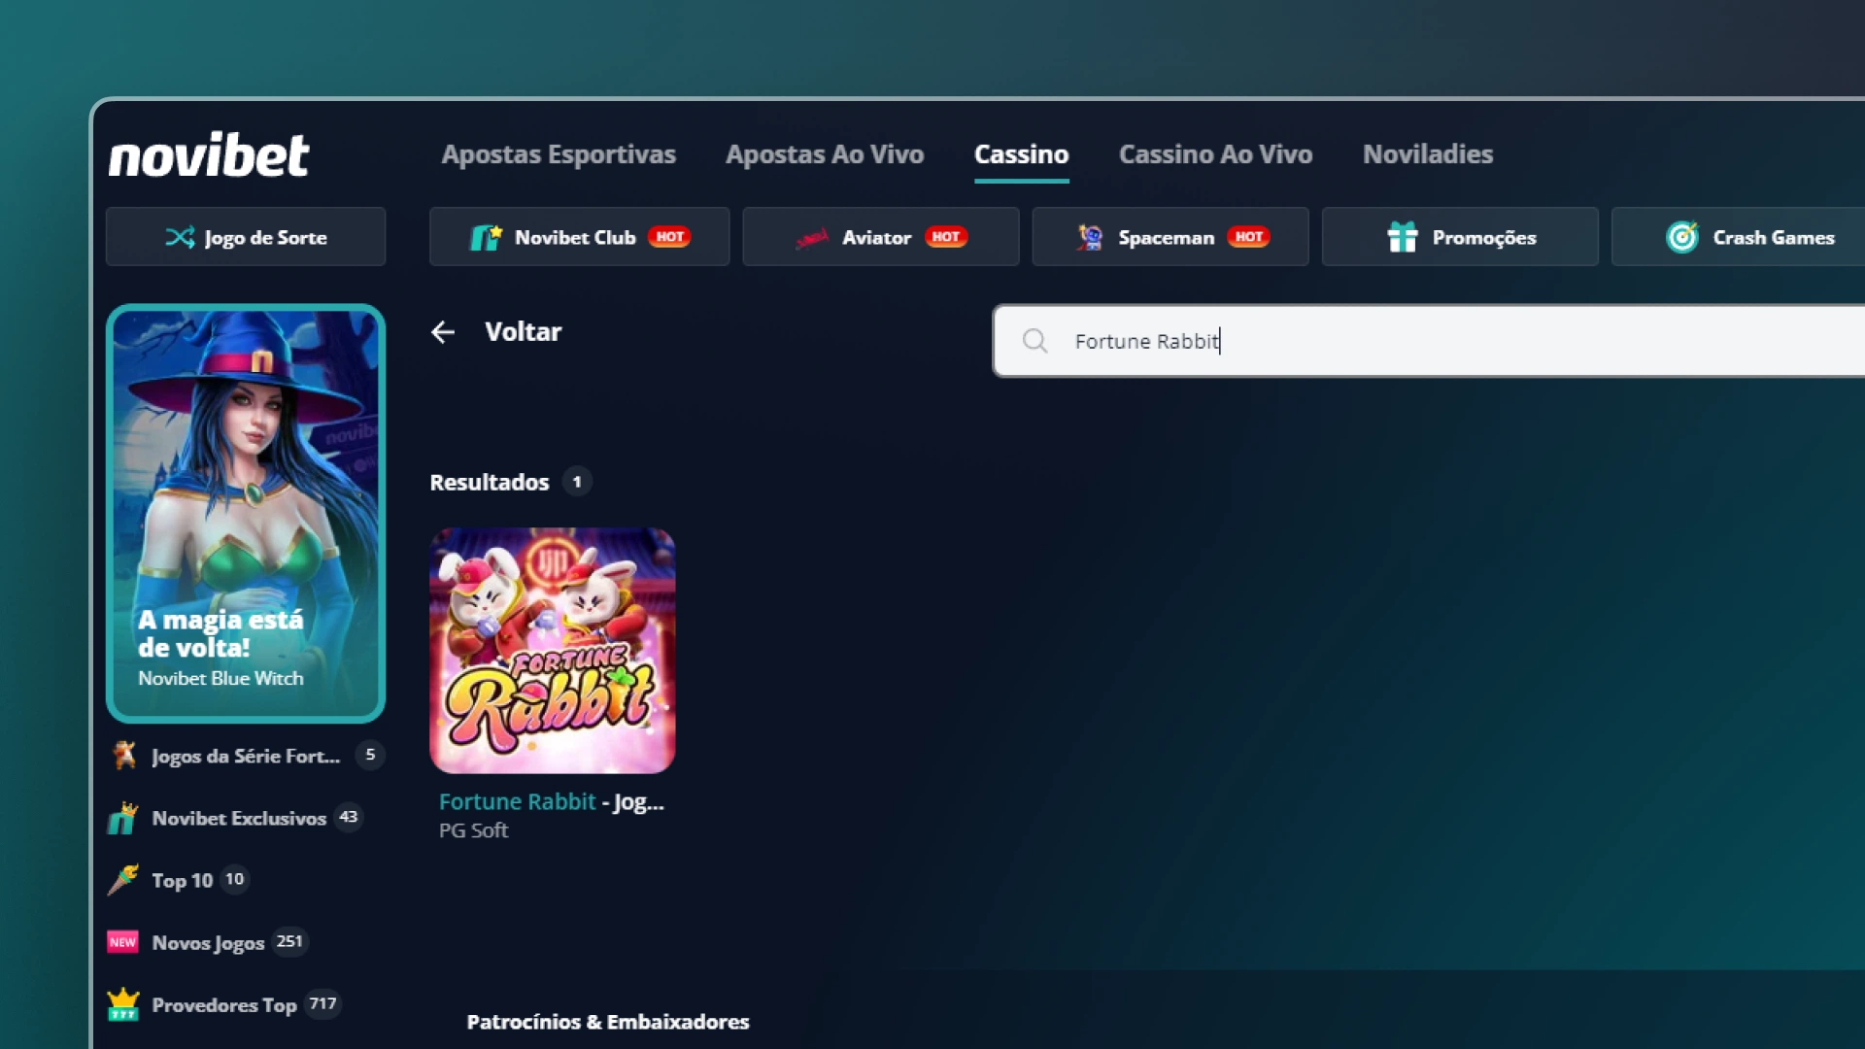Click the Provedores Top crown icon
Image resolution: width=1865 pixels, height=1049 pixels.
point(122,1004)
